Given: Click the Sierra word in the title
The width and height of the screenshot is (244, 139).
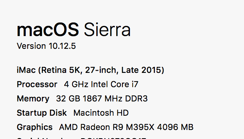Looking at the screenshot, I should point(107,30).
